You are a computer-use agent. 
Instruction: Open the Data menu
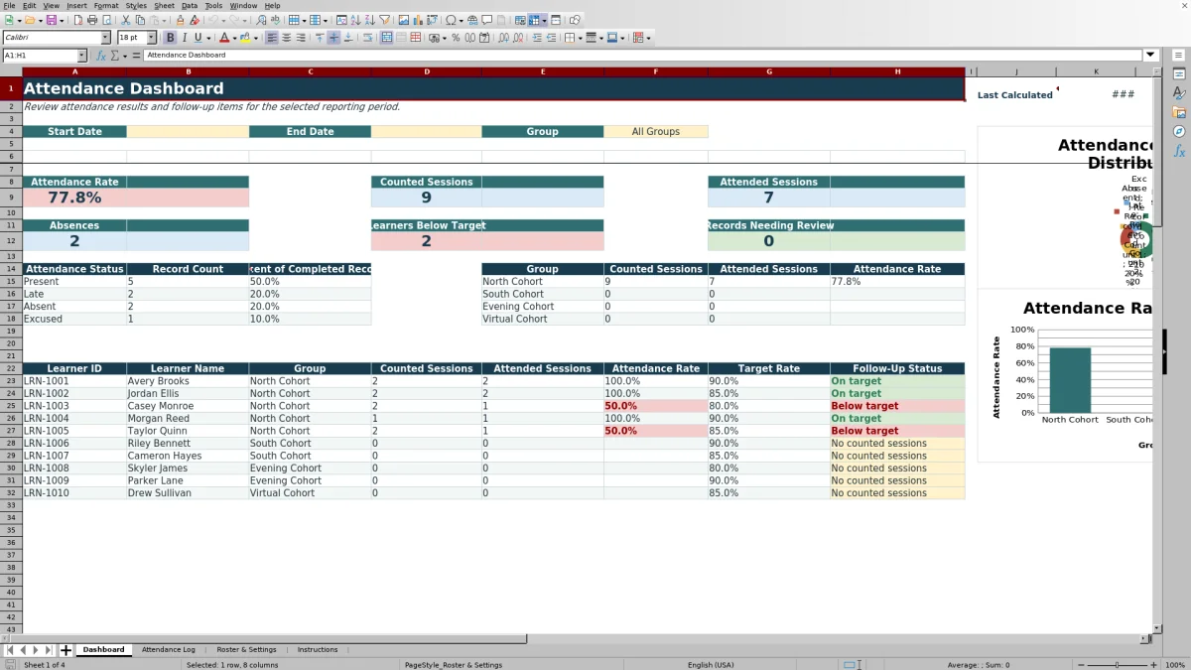coord(189,6)
